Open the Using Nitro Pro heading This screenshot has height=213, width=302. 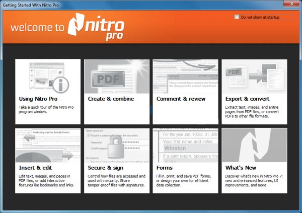coord(38,99)
